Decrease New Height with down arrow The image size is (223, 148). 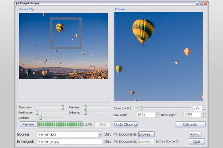tap(203, 116)
